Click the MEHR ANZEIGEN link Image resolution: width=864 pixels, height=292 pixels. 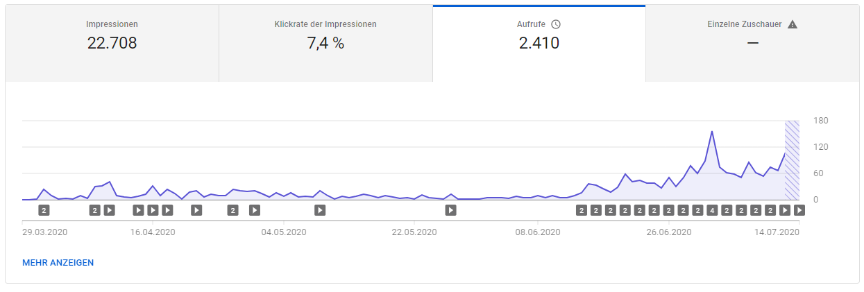58,263
